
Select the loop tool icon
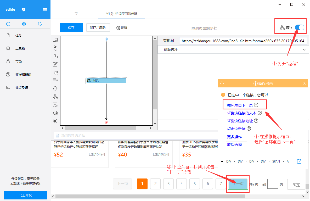click(x=55, y=88)
